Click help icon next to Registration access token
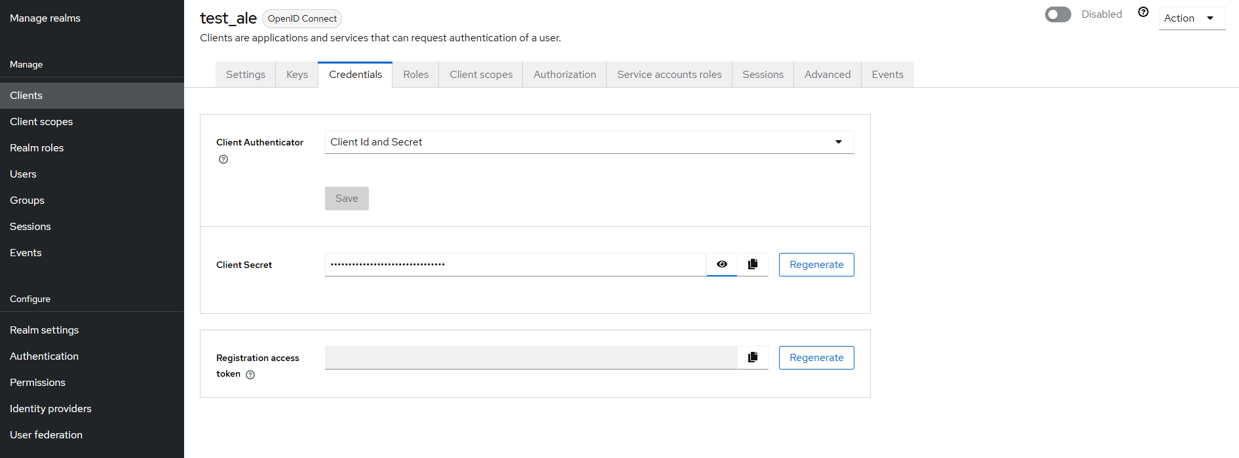Viewport: 1239px width, 458px height. click(250, 375)
